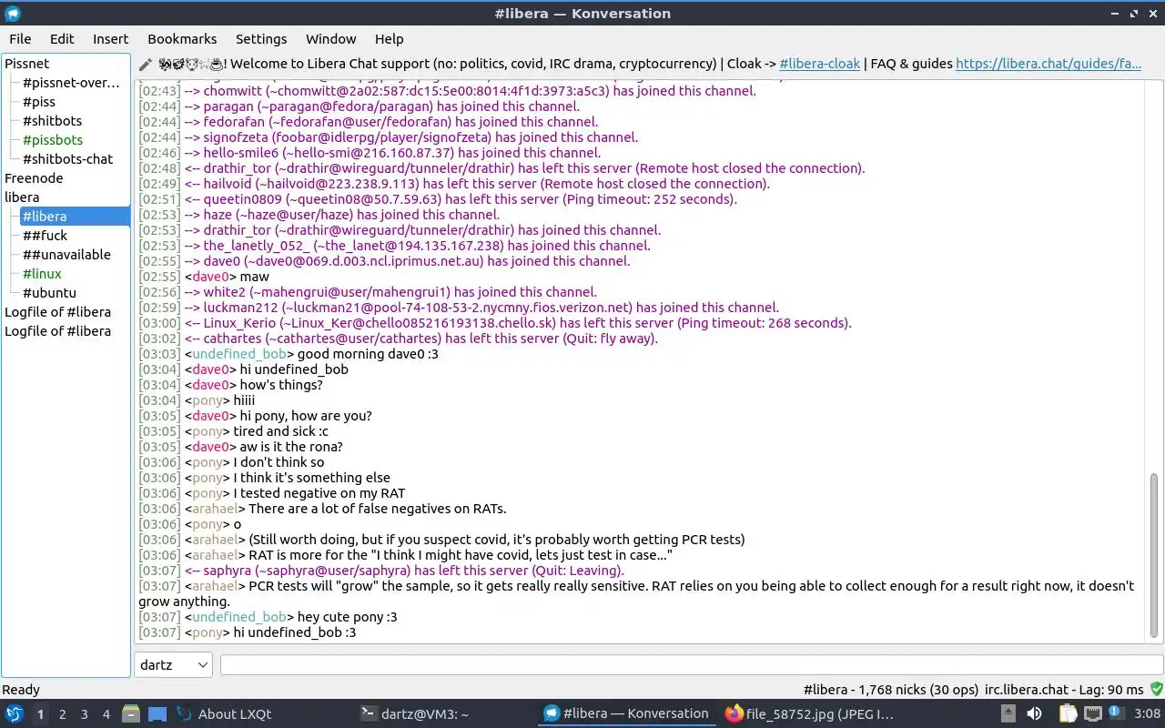Switch to virtual desktop 4
Viewport: 1165px width, 728px height.
click(106, 714)
